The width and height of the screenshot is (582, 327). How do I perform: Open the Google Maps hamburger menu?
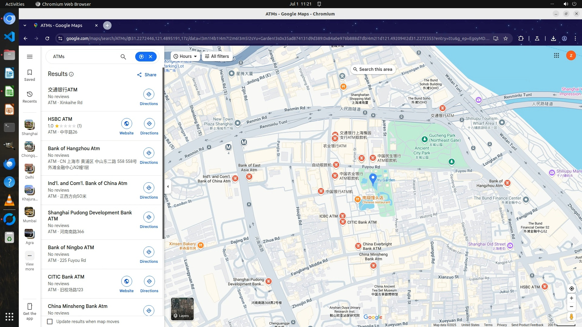click(x=29, y=57)
